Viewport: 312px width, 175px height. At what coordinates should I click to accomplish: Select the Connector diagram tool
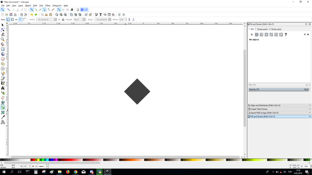click(2, 122)
